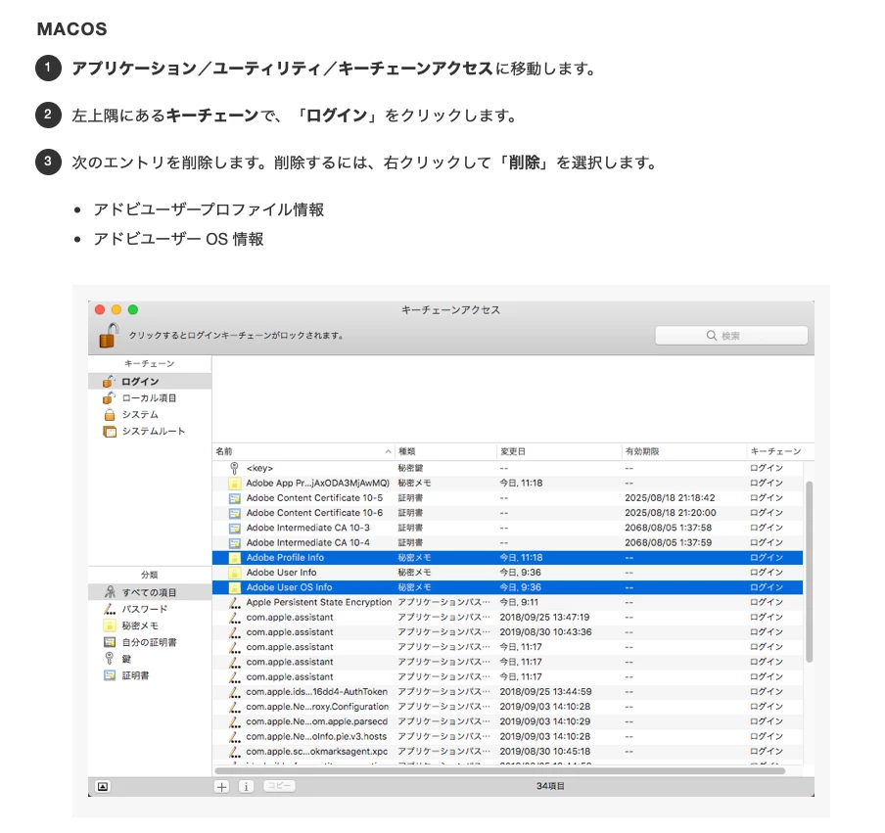Click the yellow minimize window button
The image size is (885, 833).
tap(116, 310)
